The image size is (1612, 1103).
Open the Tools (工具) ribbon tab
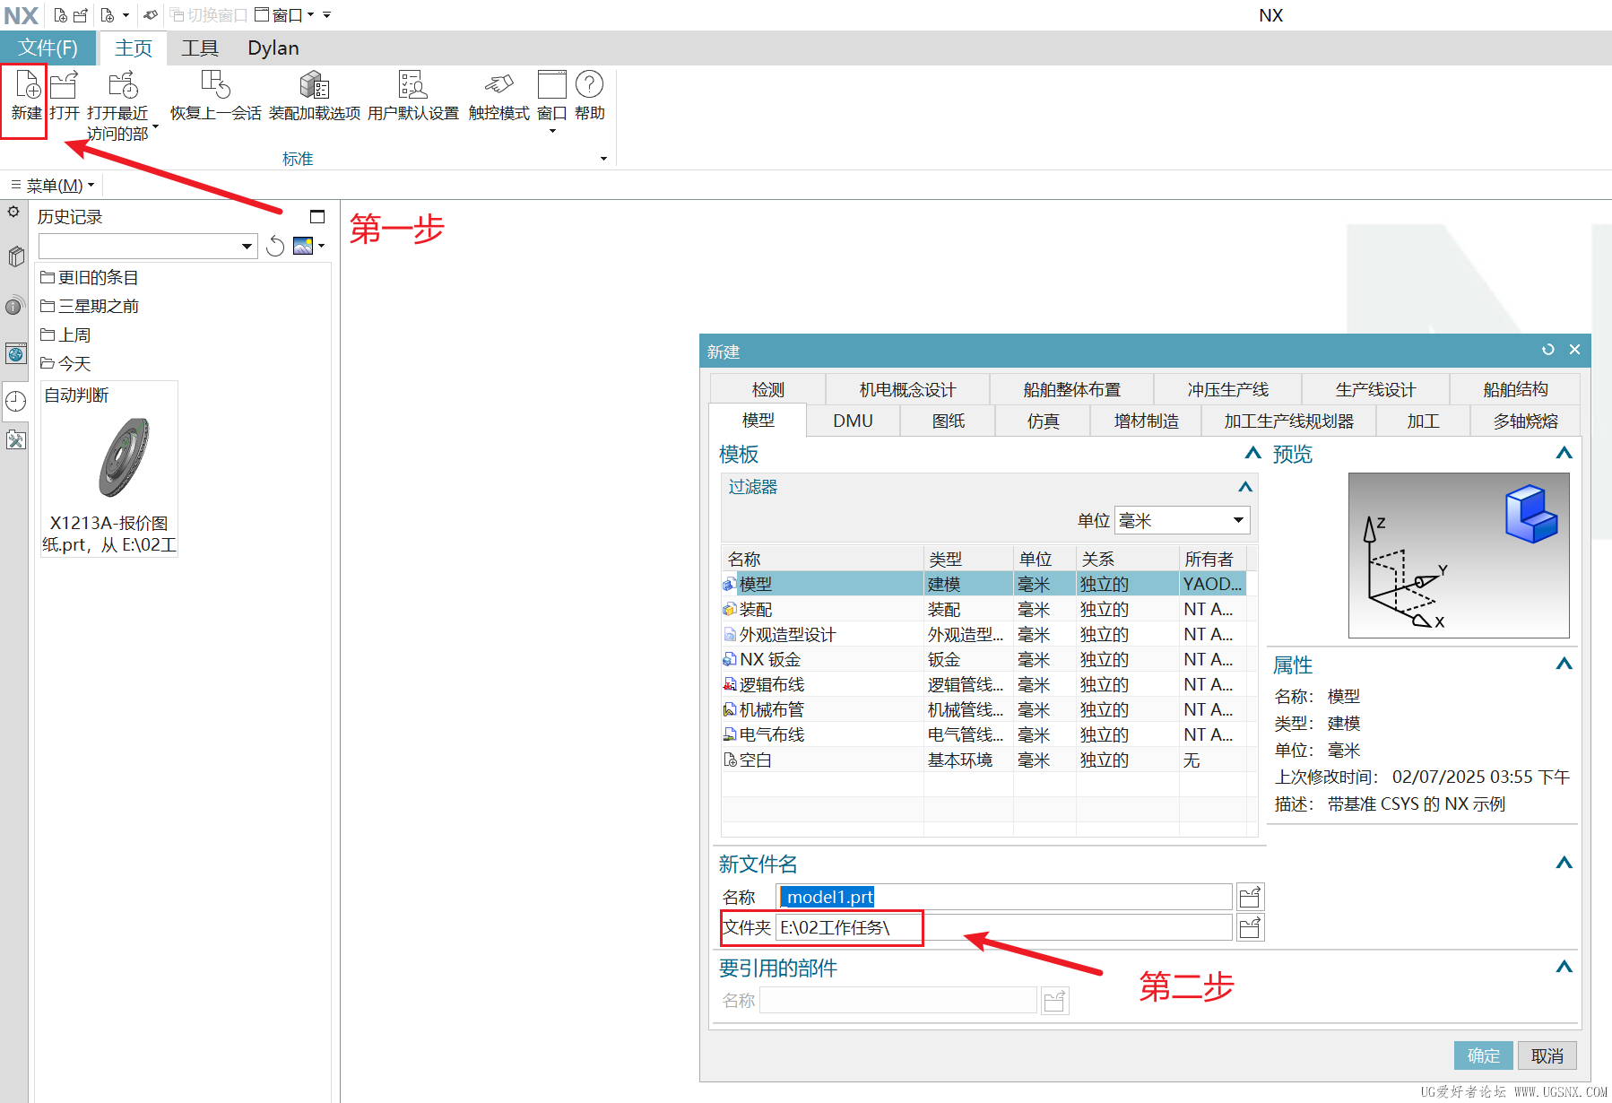199,48
